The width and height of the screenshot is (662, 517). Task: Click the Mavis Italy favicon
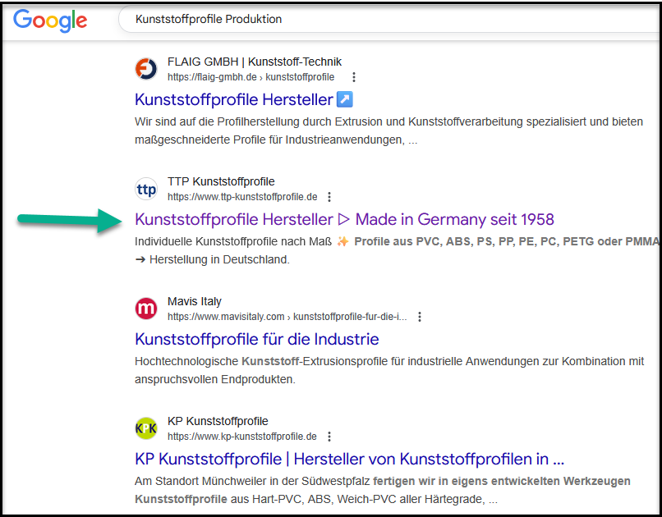coord(146,309)
